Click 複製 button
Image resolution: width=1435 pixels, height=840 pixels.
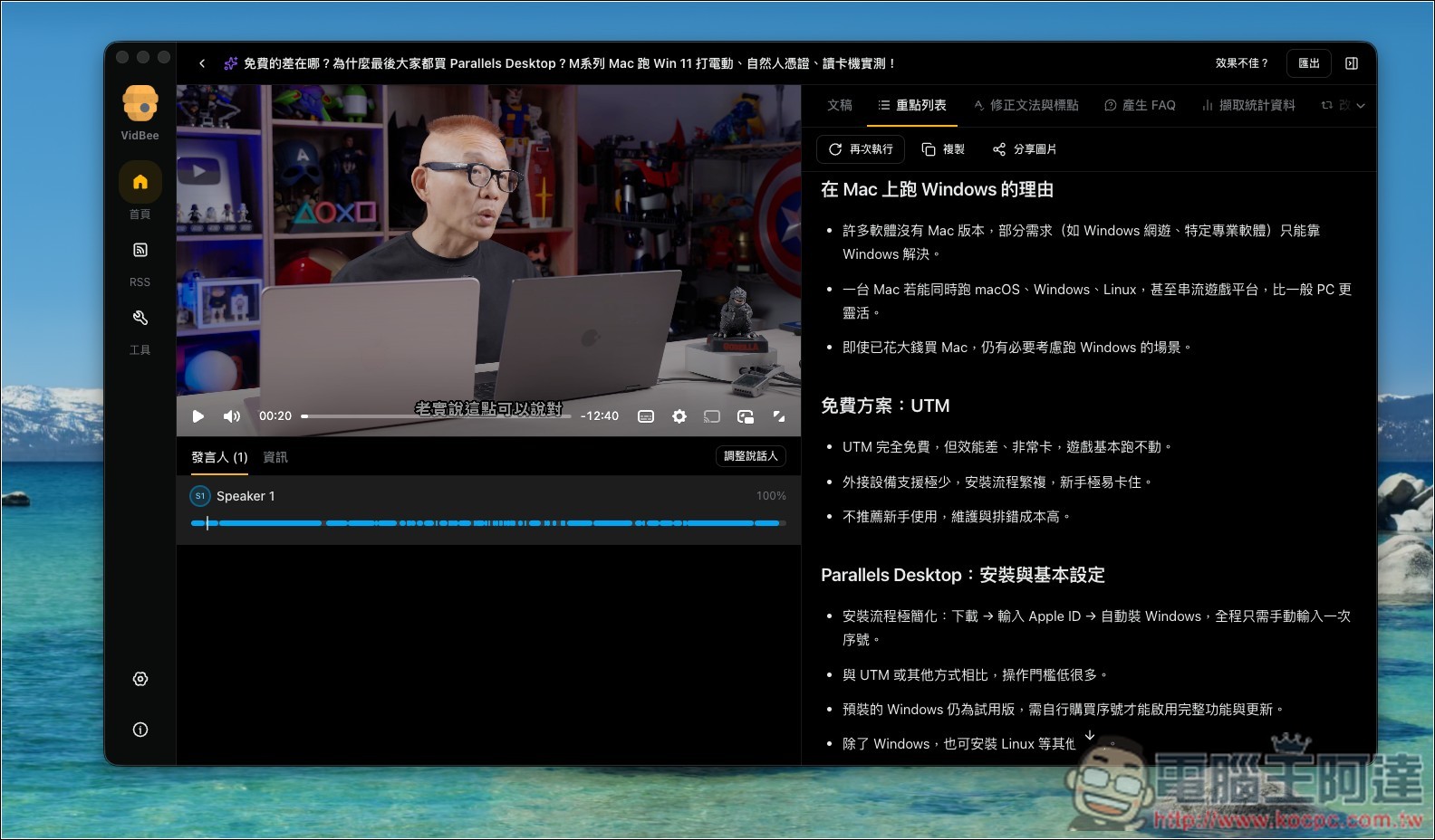[943, 149]
